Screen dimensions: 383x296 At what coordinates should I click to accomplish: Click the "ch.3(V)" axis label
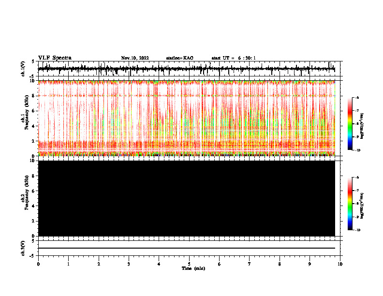click(23, 248)
